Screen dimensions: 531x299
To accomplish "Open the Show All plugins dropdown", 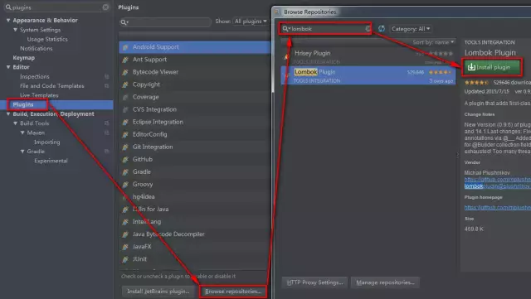I will click(x=251, y=22).
